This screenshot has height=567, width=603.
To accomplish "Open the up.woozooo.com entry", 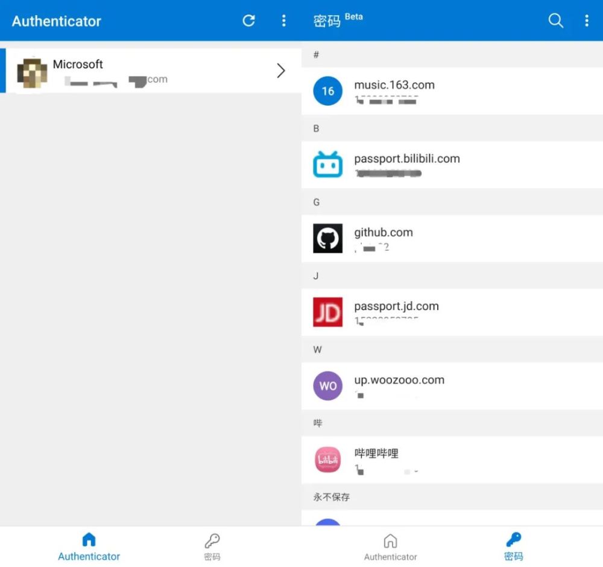I will [452, 386].
